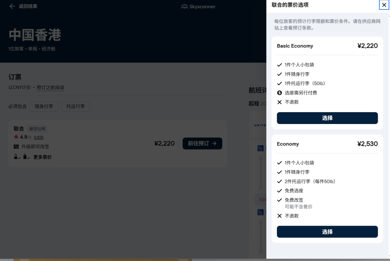Select the Economy fare at ¥2,530

(327, 232)
